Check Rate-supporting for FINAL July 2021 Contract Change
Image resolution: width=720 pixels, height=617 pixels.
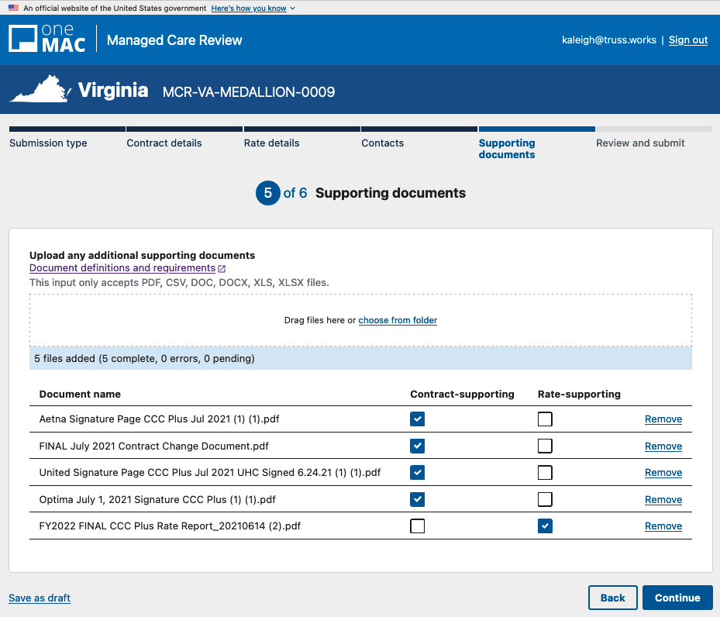546,446
